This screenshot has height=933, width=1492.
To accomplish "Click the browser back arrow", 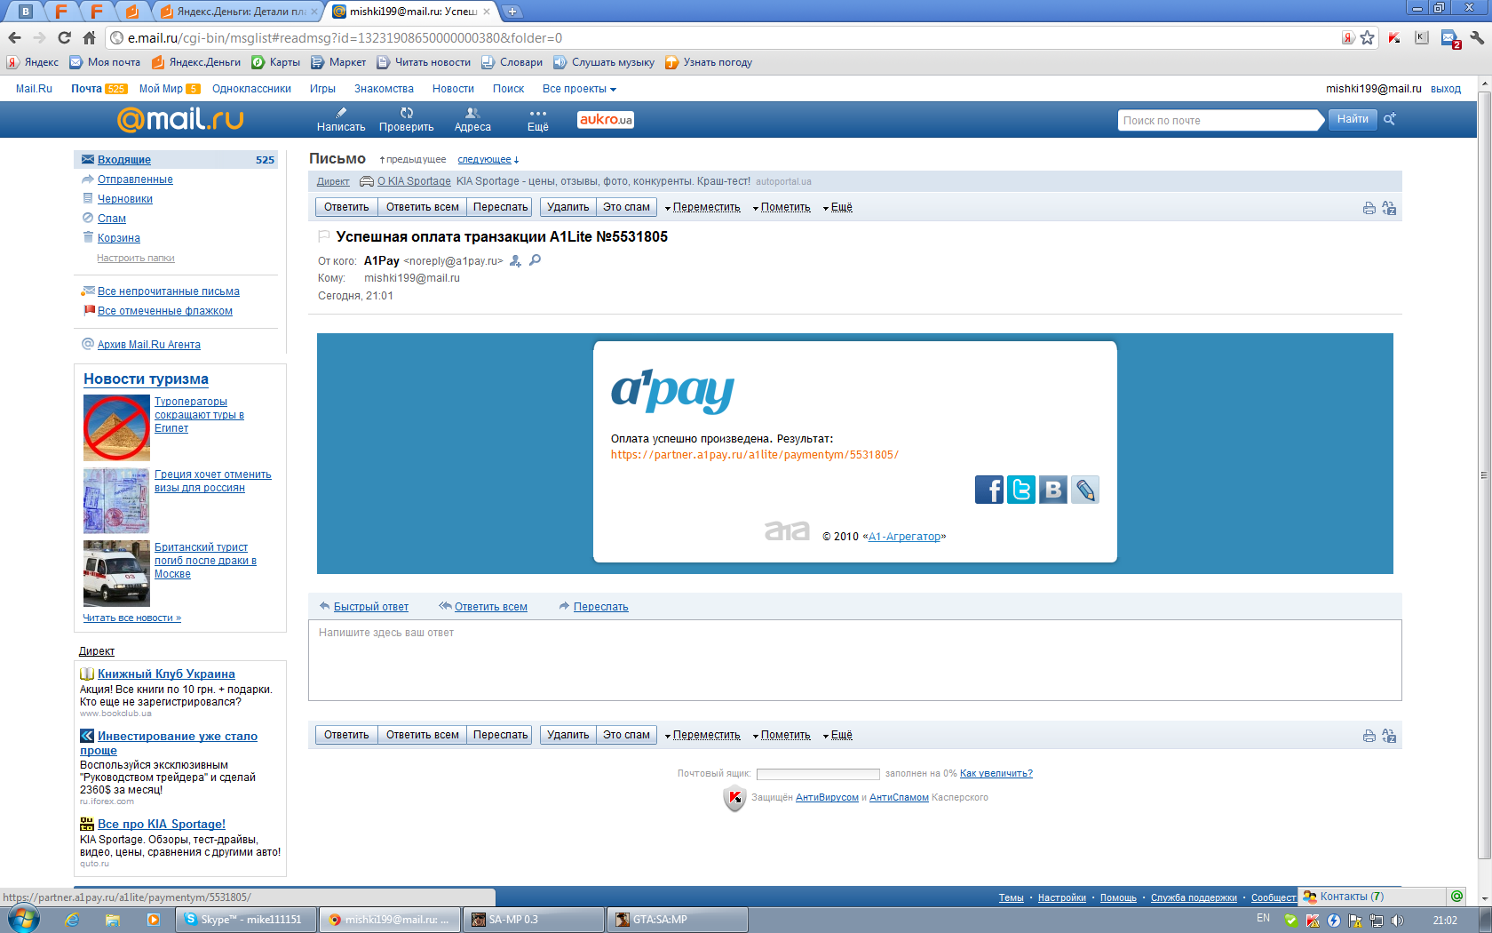I will pos(14,37).
